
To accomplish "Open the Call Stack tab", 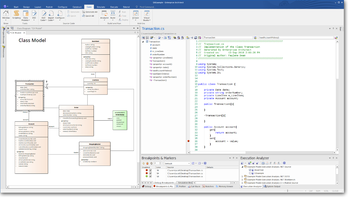I will click(x=194, y=186).
